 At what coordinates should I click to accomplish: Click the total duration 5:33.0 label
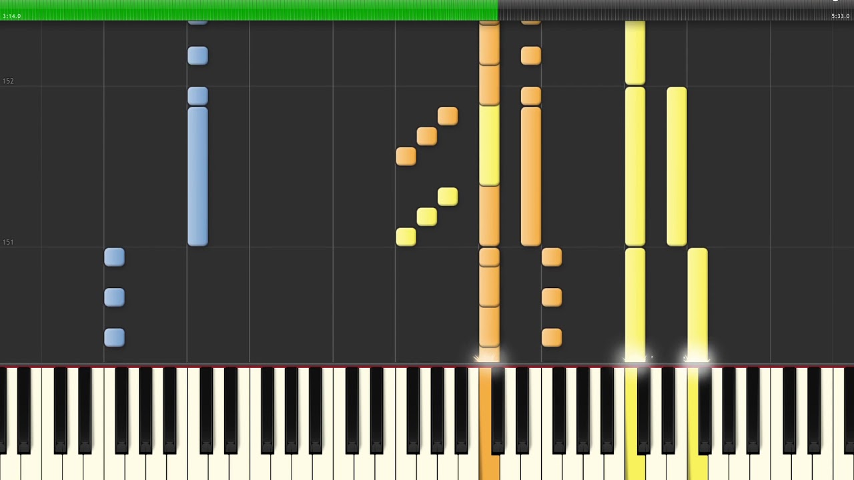tap(841, 16)
